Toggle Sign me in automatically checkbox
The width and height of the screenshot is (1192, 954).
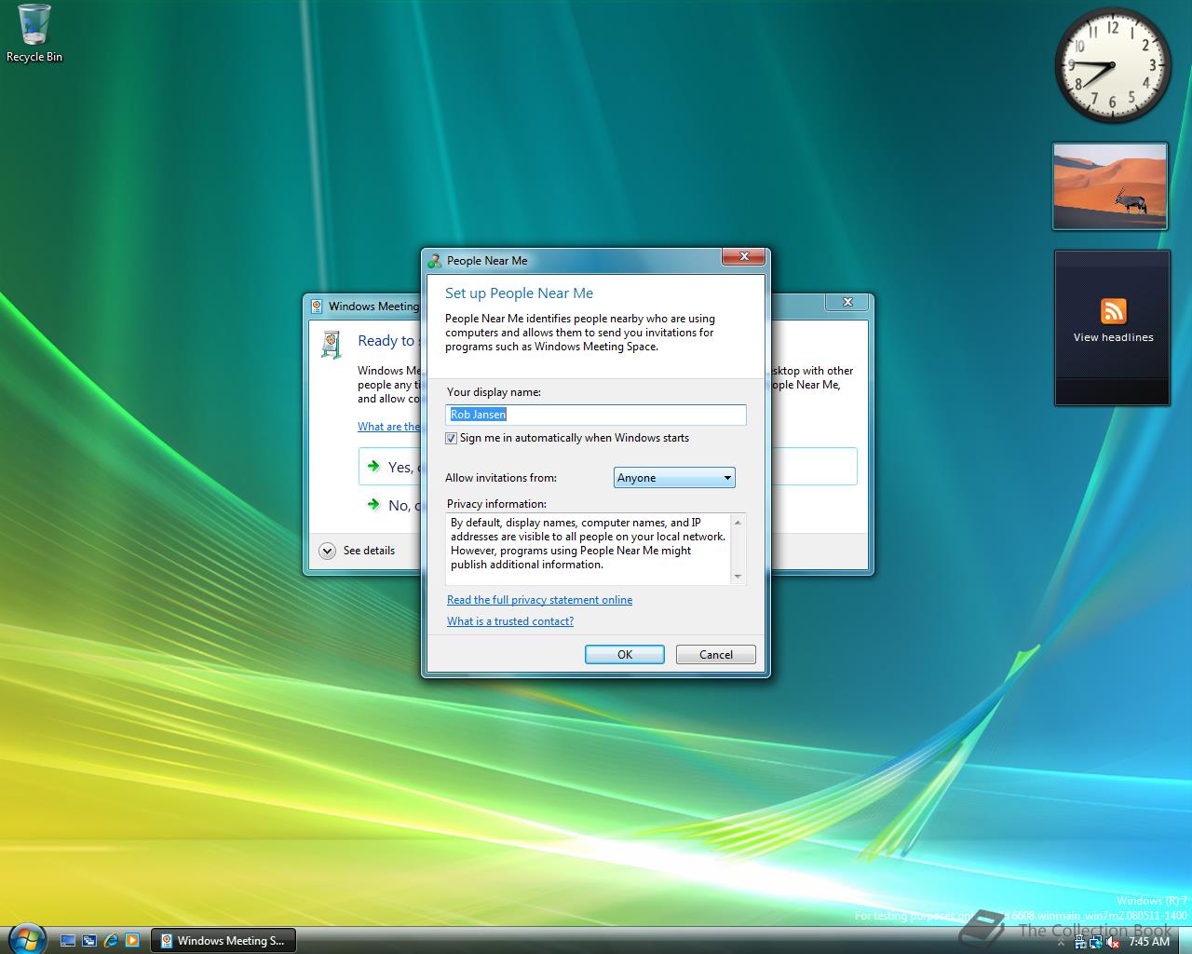(451, 438)
